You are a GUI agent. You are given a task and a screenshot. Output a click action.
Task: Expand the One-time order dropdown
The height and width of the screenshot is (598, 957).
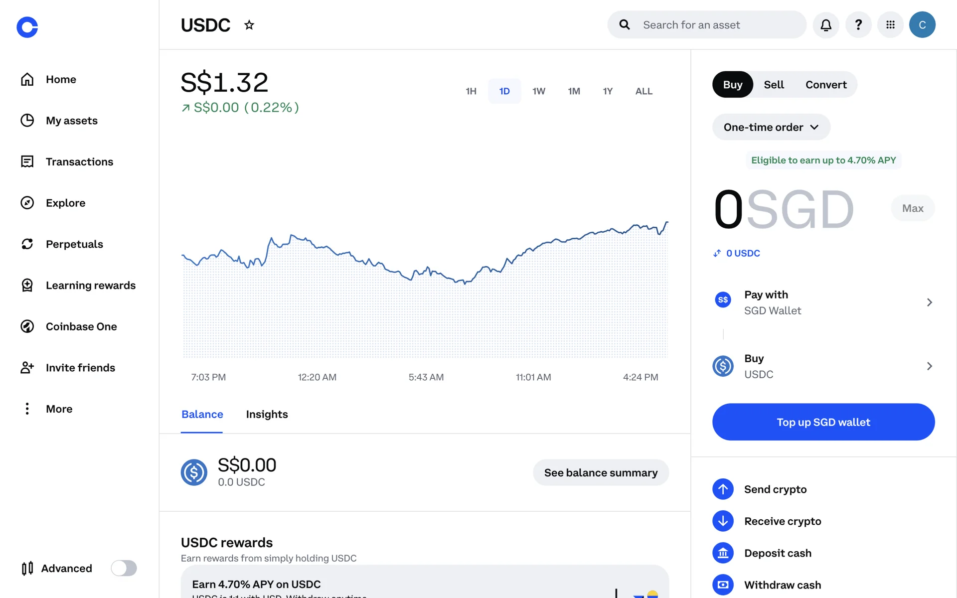pyautogui.click(x=771, y=127)
